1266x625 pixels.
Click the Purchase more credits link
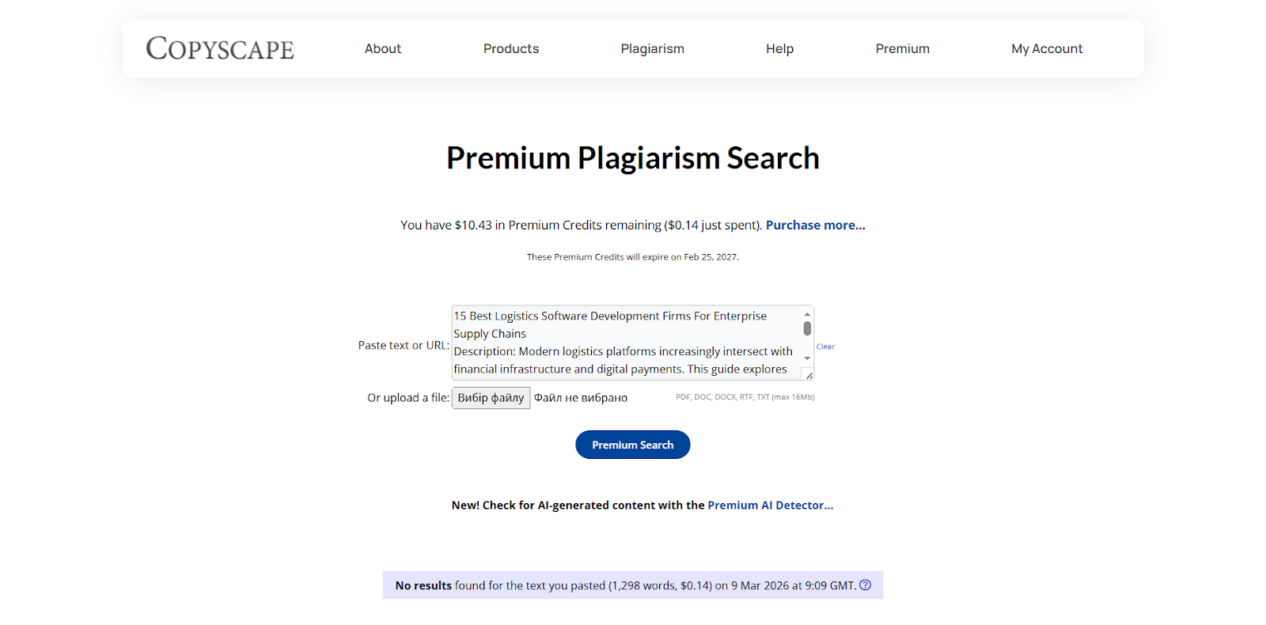pyautogui.click(x=815, y=225)
